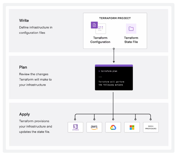Image resolution: width=178 pixels, height=156 pixels.
Task: Click the Write heading
Action: coord(24,20)
